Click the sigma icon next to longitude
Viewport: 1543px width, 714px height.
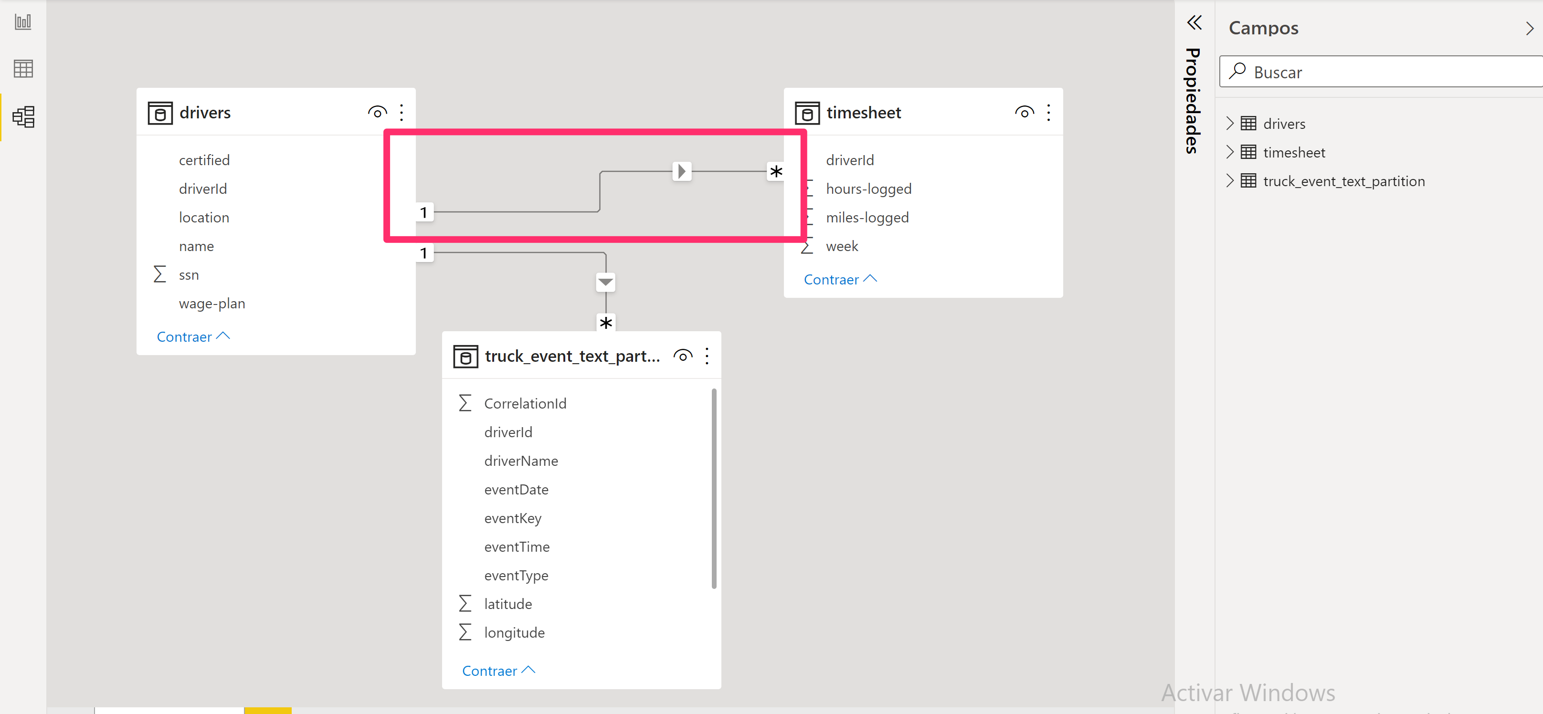tap(465, 632)
